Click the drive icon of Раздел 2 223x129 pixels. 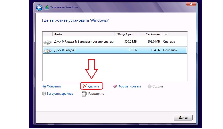click(x=47, y=50)
